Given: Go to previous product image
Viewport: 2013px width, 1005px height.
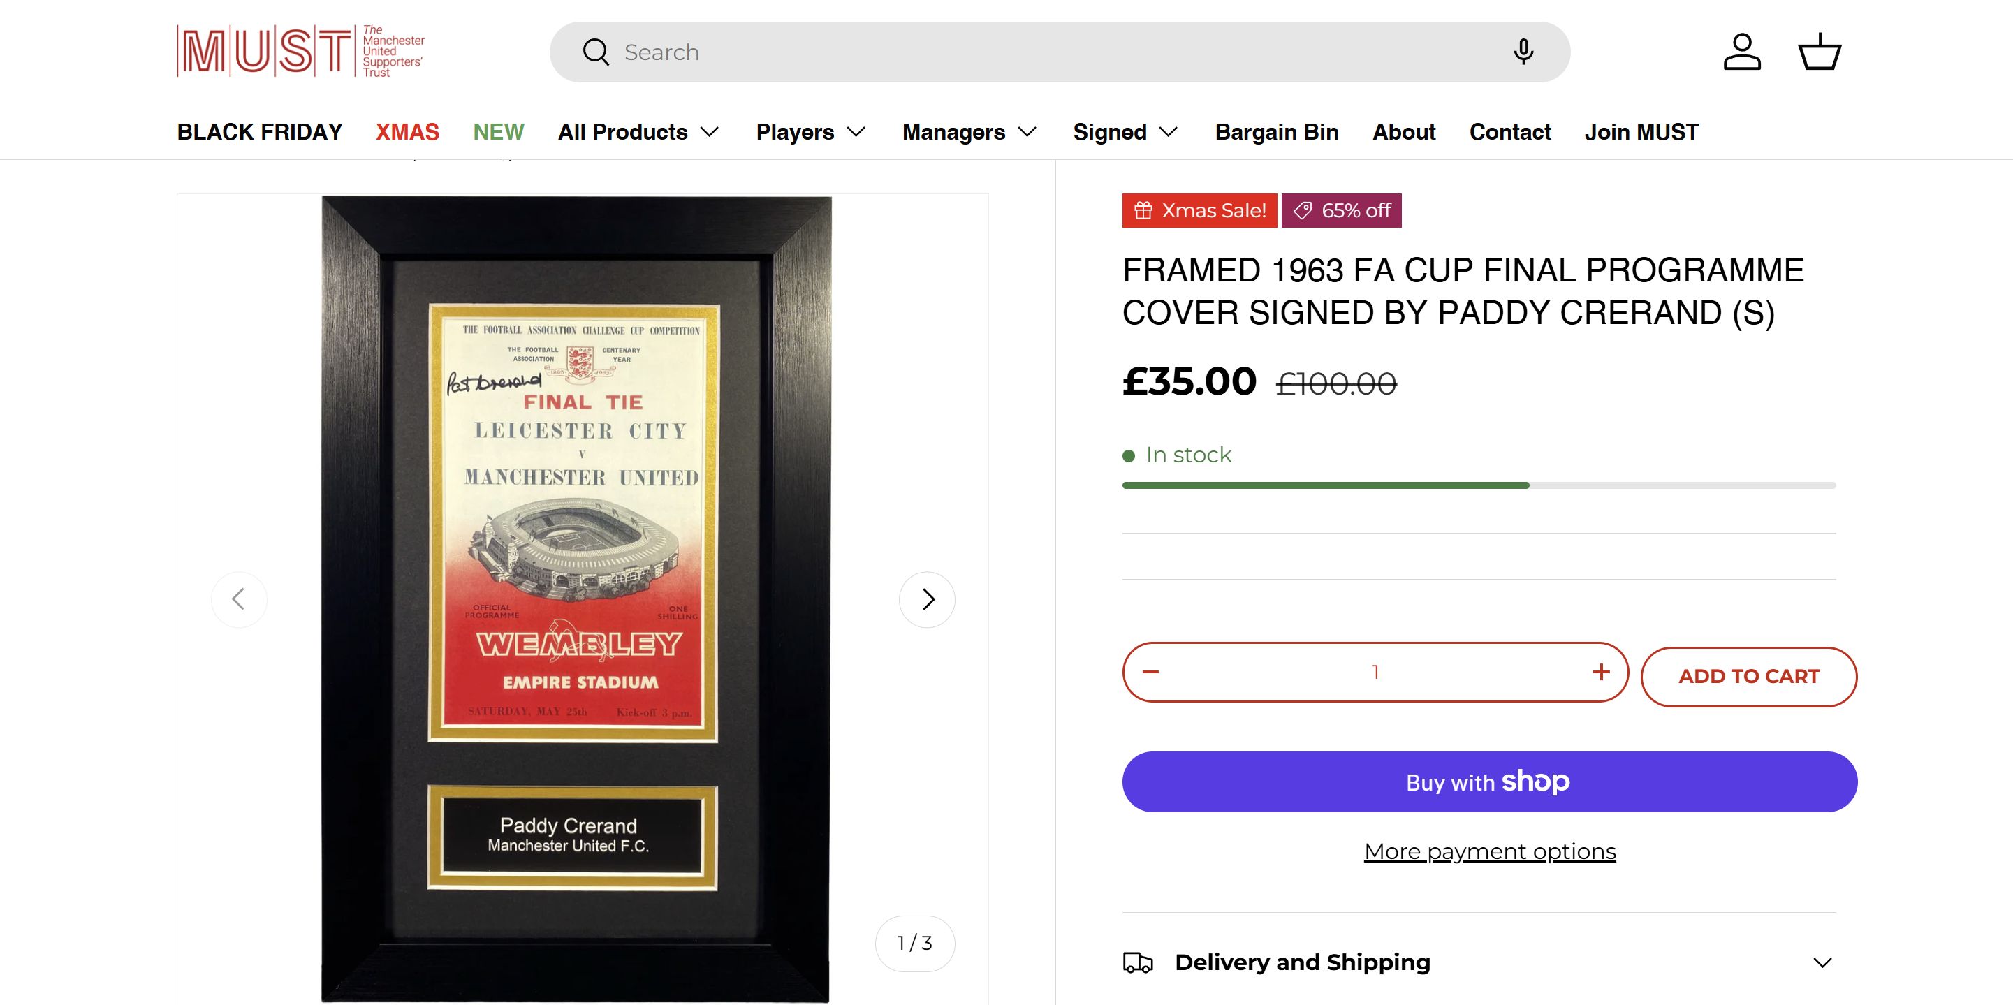Looking at the screenshot, I should [x=239, y=599].
